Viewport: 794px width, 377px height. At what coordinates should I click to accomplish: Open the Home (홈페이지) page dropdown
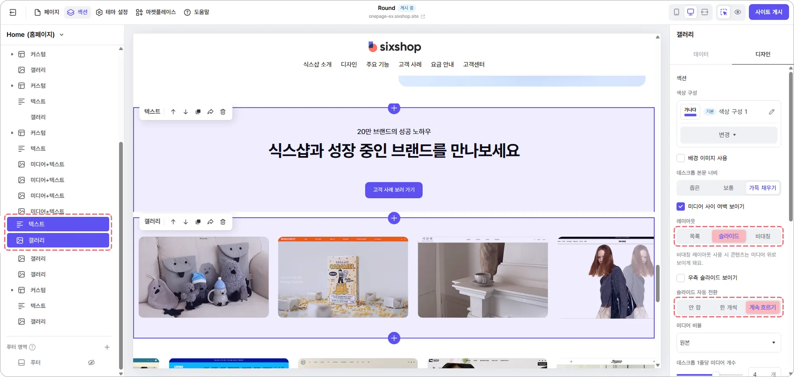[35, 35]
